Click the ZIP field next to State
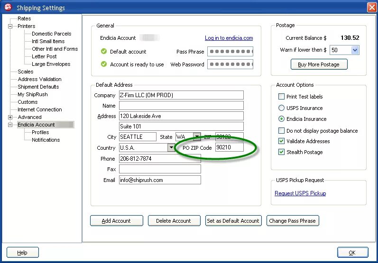The height and width of the screenshot is (263, 378). [229, 137]
